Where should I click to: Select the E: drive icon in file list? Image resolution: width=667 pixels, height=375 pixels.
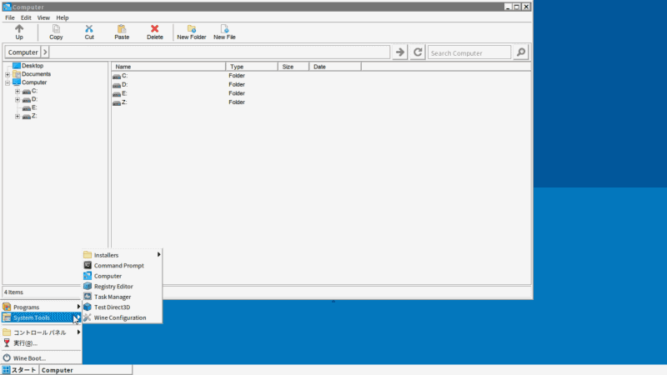pos(117,94)
